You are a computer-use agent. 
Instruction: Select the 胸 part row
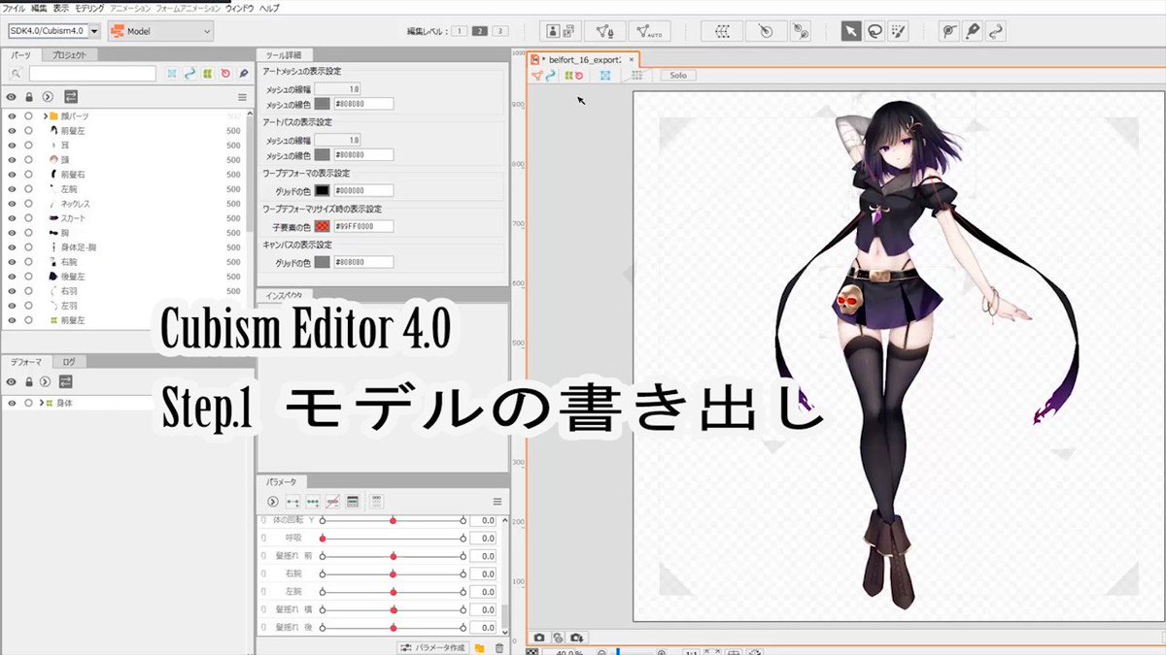[124, 233]
